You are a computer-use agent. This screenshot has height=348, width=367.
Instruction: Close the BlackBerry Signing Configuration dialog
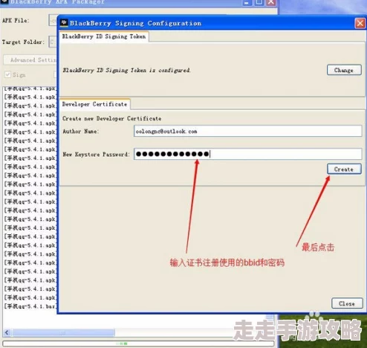pos(360,24)
